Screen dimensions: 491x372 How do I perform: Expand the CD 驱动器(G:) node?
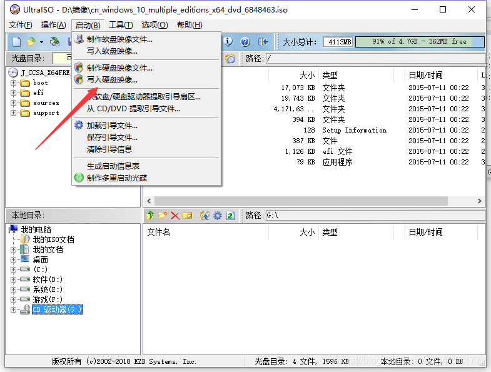point(13,309)
